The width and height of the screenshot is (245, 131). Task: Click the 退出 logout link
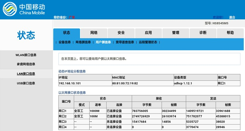point(232,17)
